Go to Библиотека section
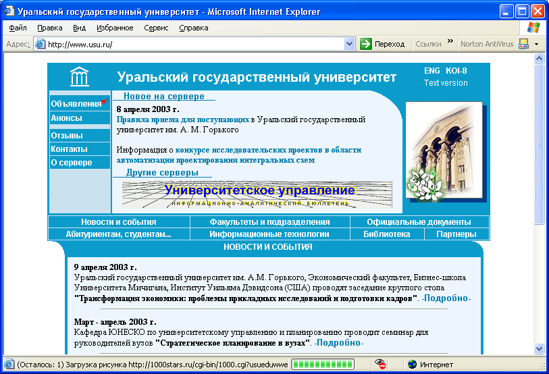The image size is (549, 374). [387, 234]
